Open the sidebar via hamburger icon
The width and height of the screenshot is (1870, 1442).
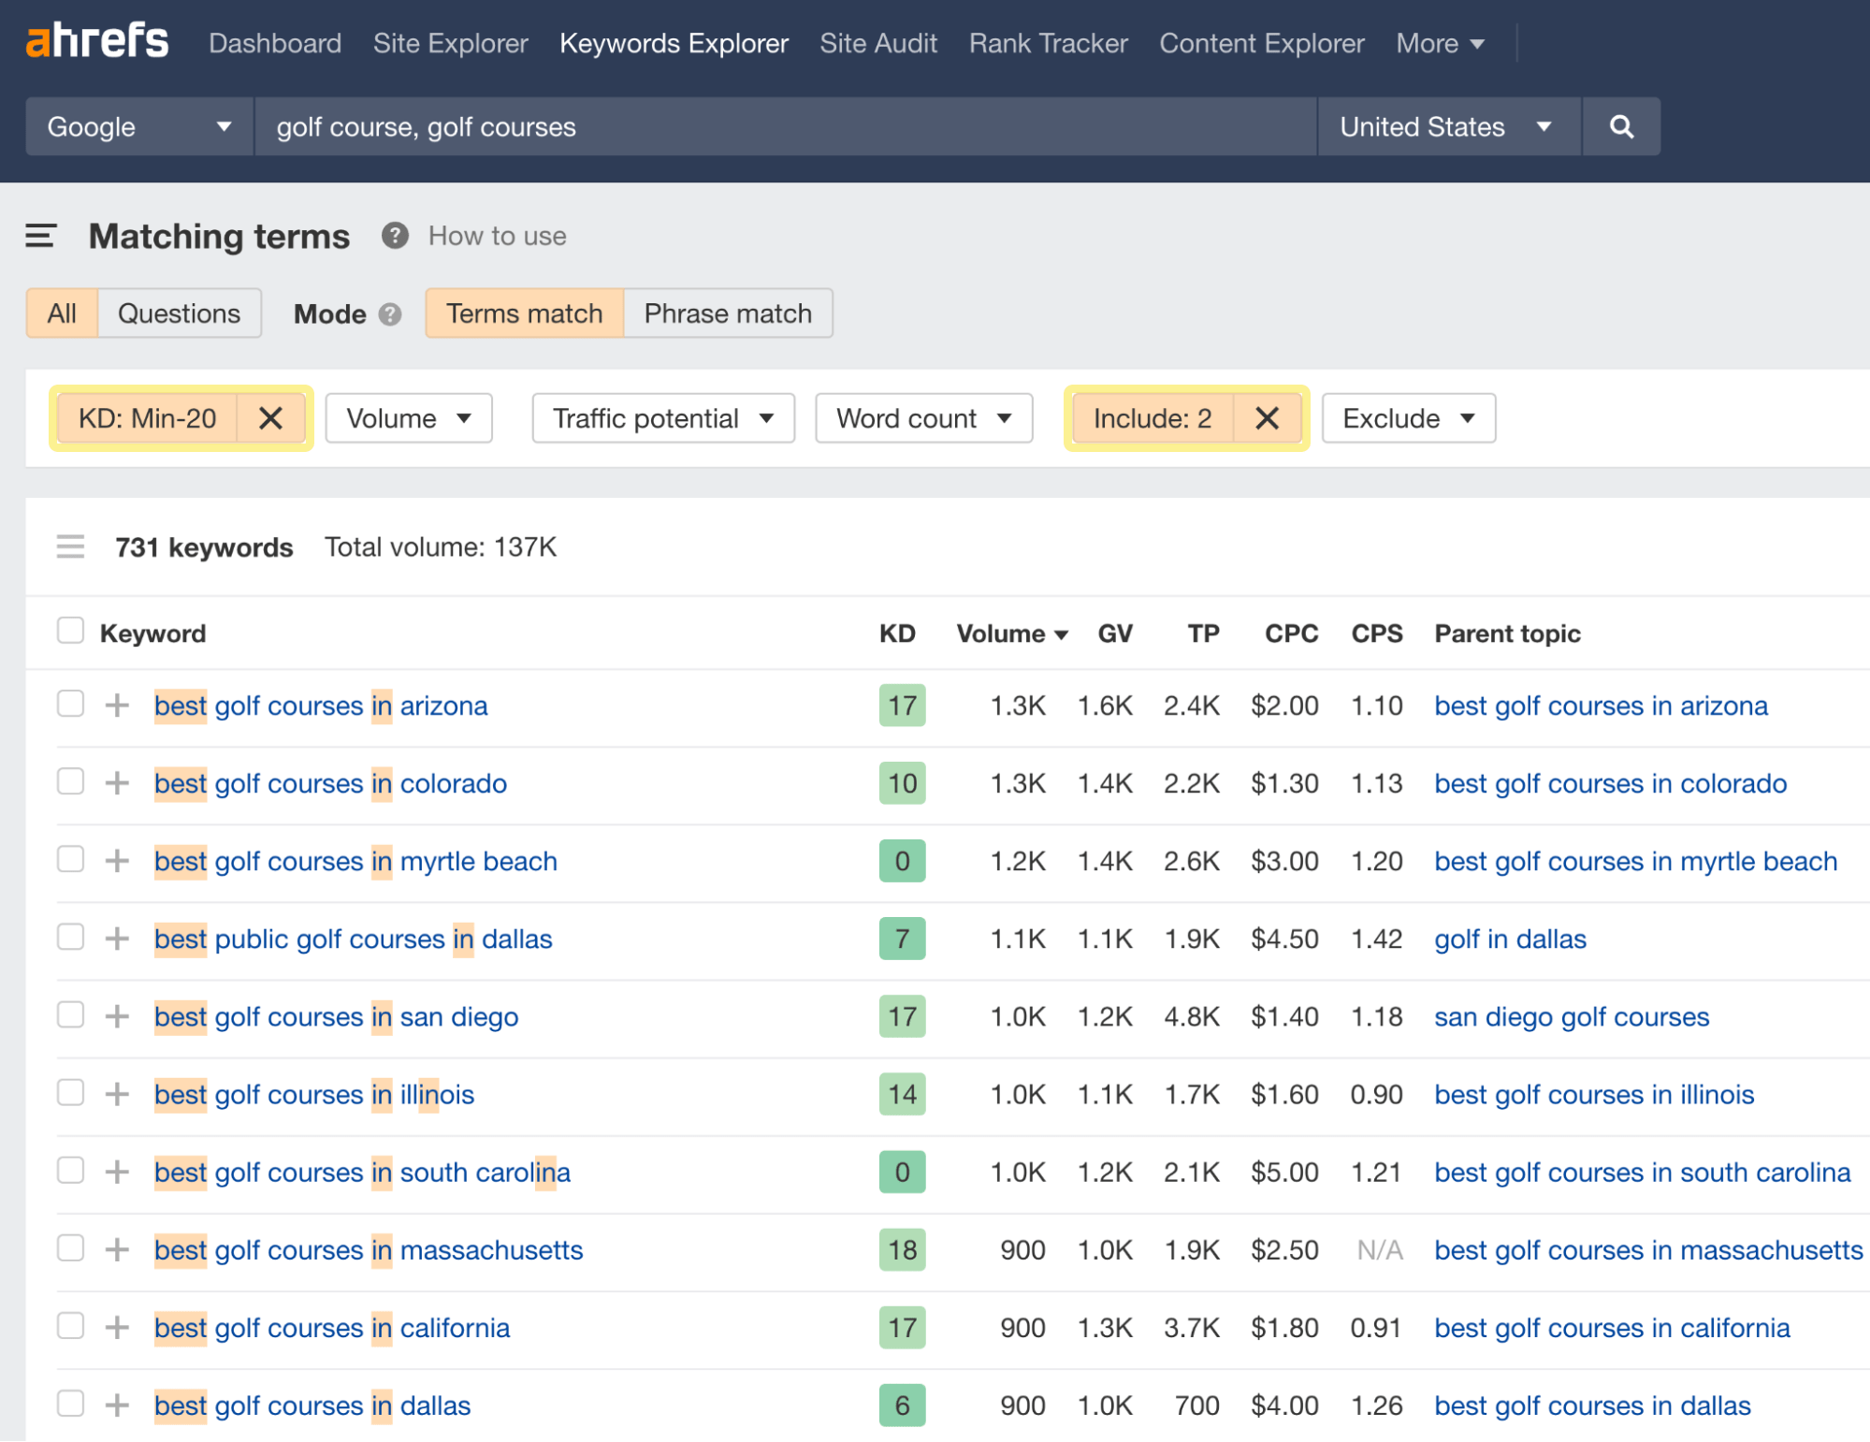[x=41, y=237]
